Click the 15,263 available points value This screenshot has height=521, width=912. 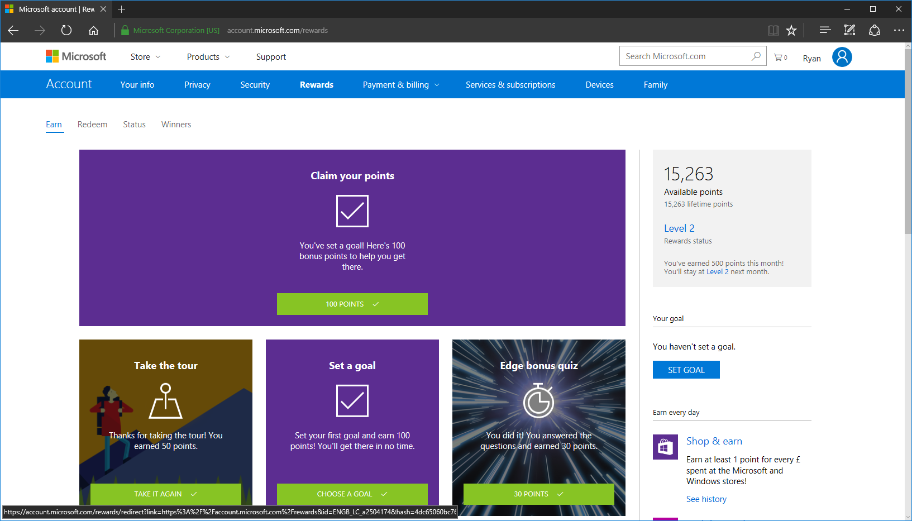[x=689, y=174]
